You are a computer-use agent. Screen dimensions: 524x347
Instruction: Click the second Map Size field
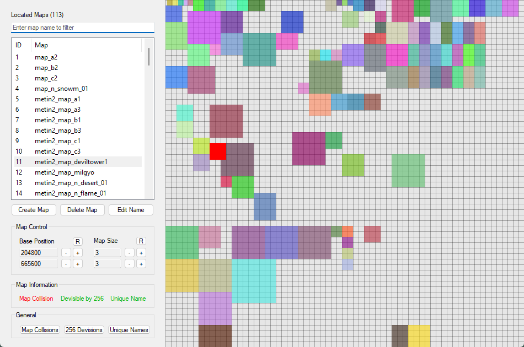point(107,264)
